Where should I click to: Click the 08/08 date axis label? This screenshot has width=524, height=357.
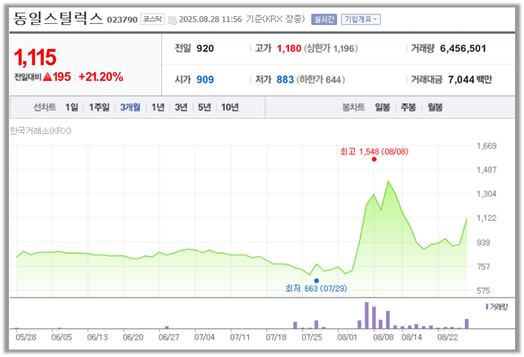point(383,337)
